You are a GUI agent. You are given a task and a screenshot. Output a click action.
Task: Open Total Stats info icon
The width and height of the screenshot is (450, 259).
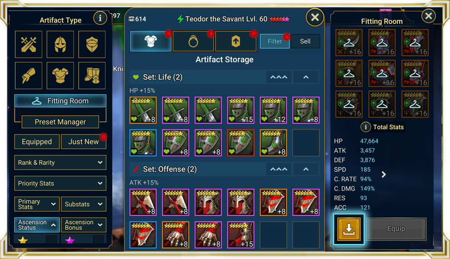click(365, 127)
